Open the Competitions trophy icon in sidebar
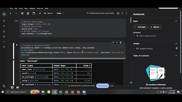The width and height of the screenshot is (182, 102). click(x=4, y=26)
